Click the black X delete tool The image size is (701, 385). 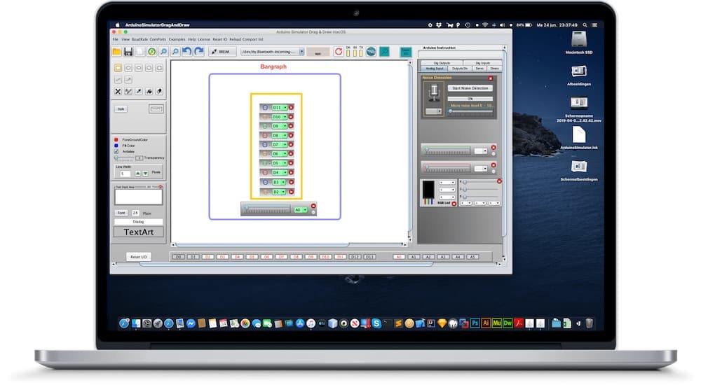pos(118,91)
